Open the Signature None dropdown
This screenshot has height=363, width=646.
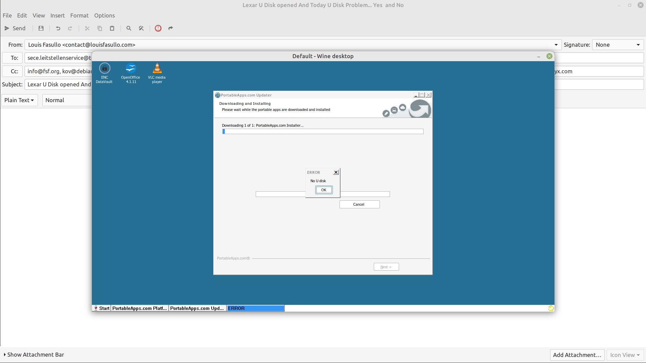point(618,45)
